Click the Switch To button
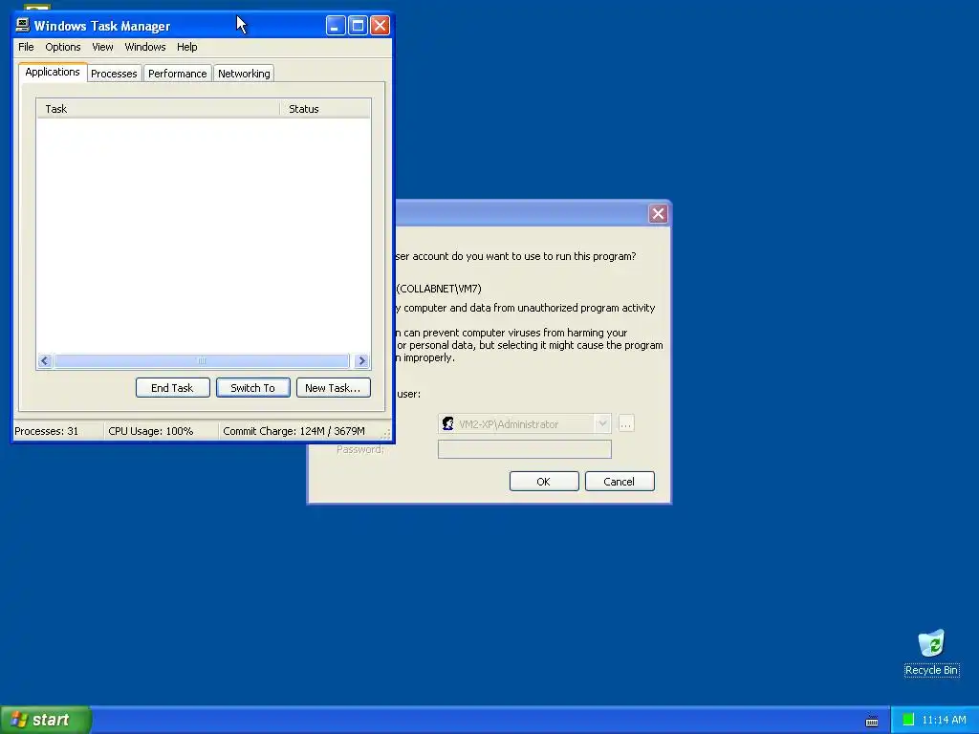Screen dimensions: 979x734 (252, 388)
